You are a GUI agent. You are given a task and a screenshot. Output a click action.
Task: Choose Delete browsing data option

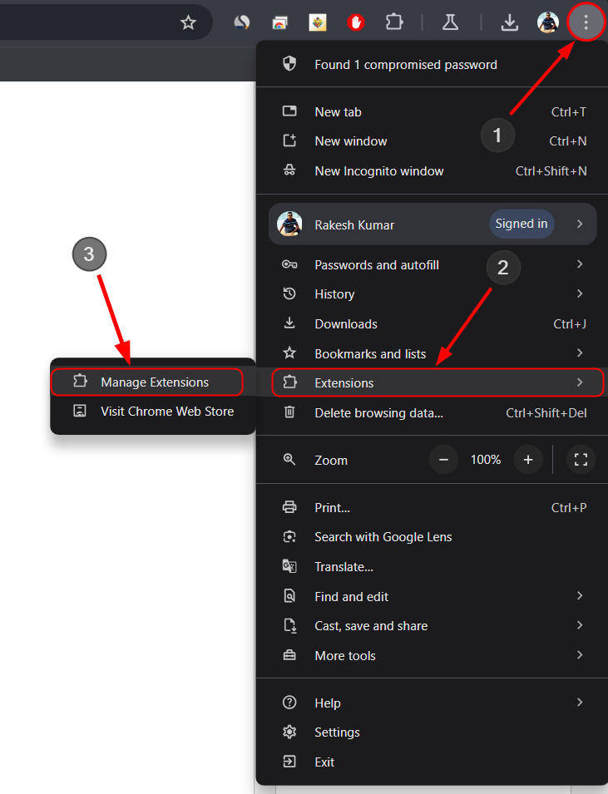coord(378,412)
